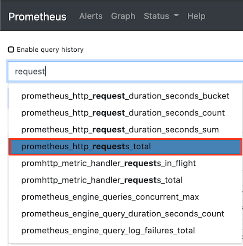The image size is (243, 246).
Task: Open the Help link
Action: pyautogui.click(x=196, y=16)
